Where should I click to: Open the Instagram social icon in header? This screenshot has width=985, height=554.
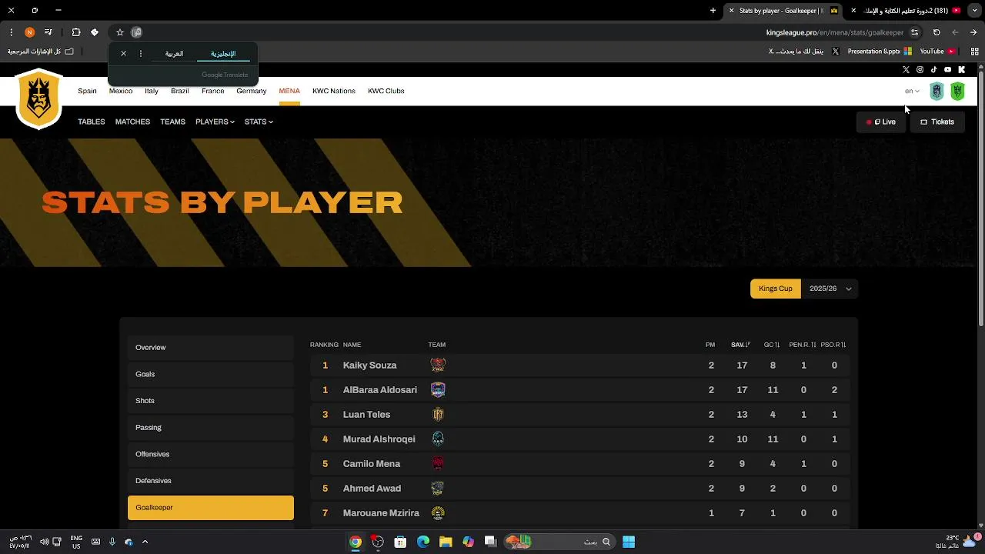920,70
